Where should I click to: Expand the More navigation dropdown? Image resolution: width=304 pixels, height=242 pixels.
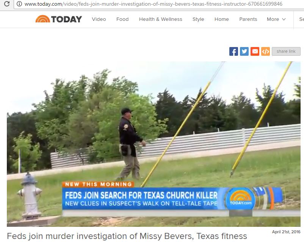coord(276,19)
